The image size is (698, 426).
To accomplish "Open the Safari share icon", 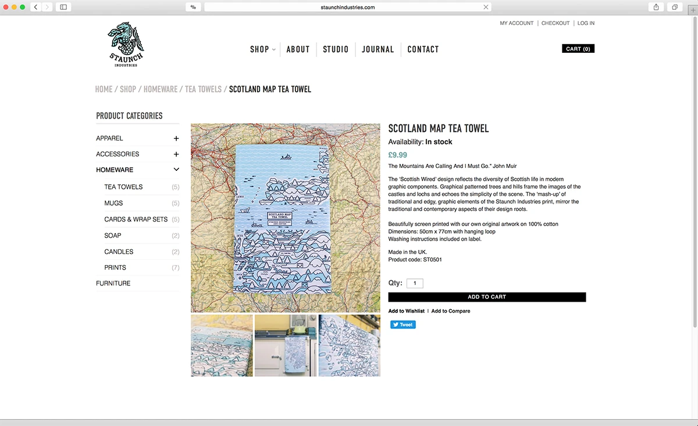I will coord(656,7).
